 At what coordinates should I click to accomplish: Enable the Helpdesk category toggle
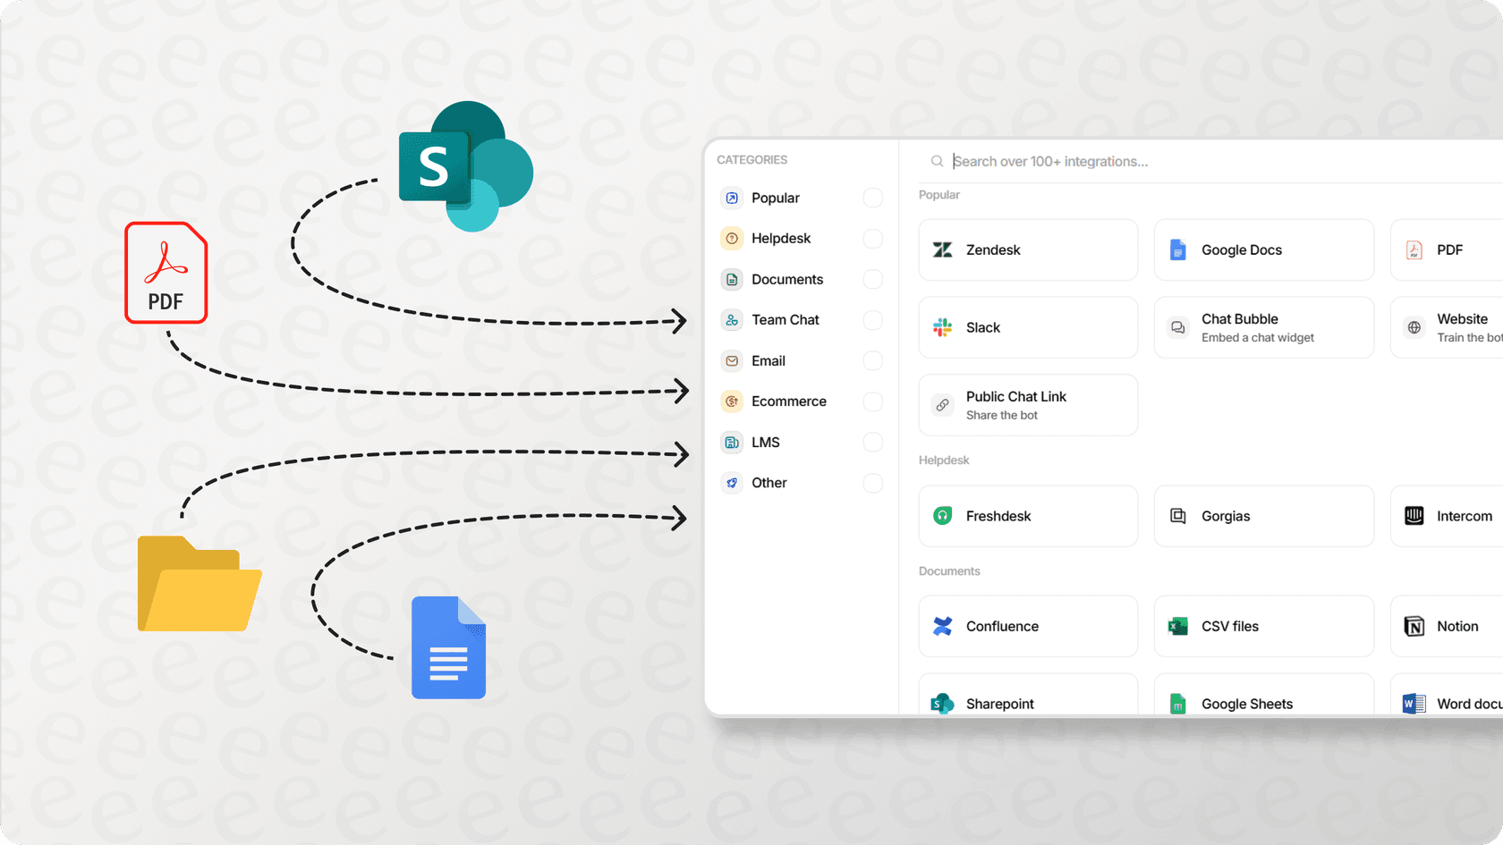[872, 238]
